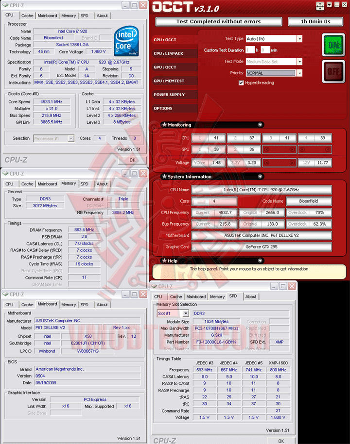The width and height of the screenshot is (350, 444).
Task: Toggle the Hyperthreading checkbox
Action: pos(241,82)
